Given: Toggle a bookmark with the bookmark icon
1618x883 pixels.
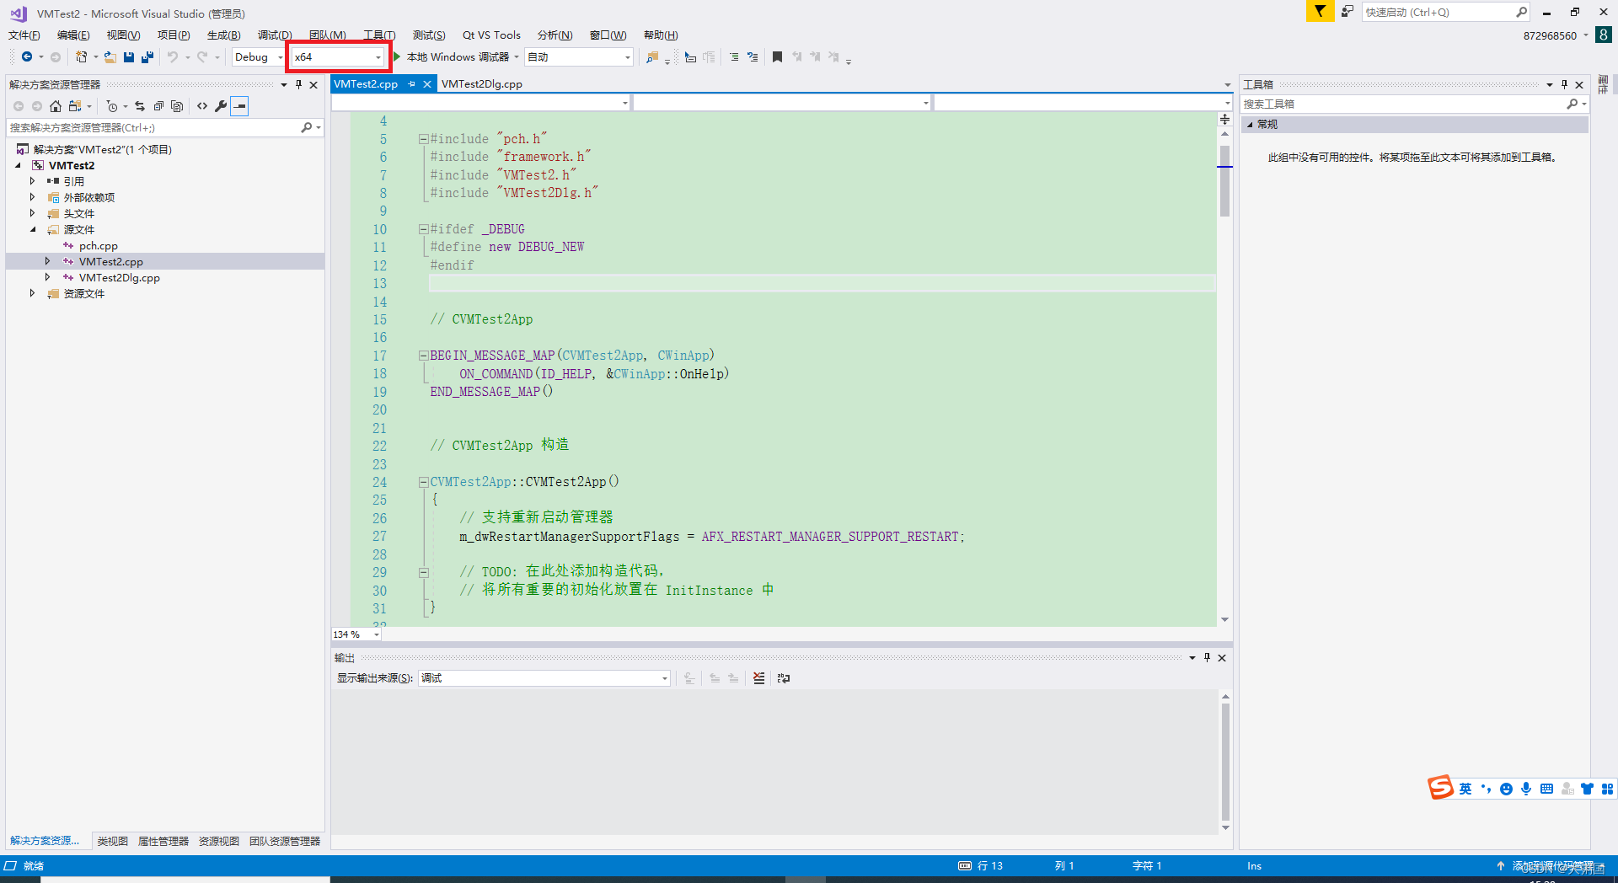Looking at the screenshot, I should click(777, 57).
